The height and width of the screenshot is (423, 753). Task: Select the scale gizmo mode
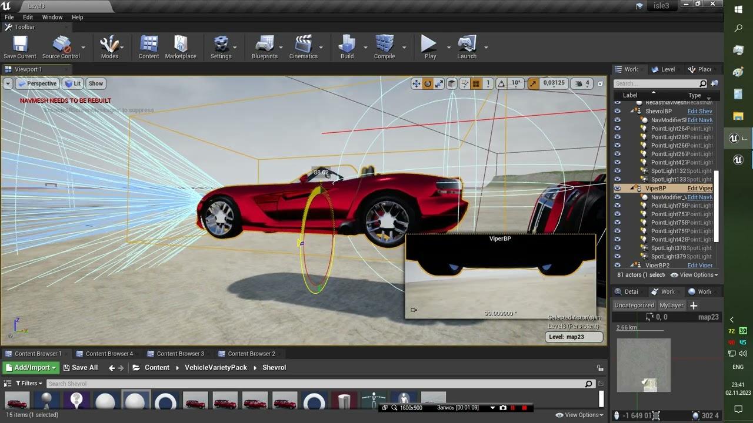pos(439,83)
